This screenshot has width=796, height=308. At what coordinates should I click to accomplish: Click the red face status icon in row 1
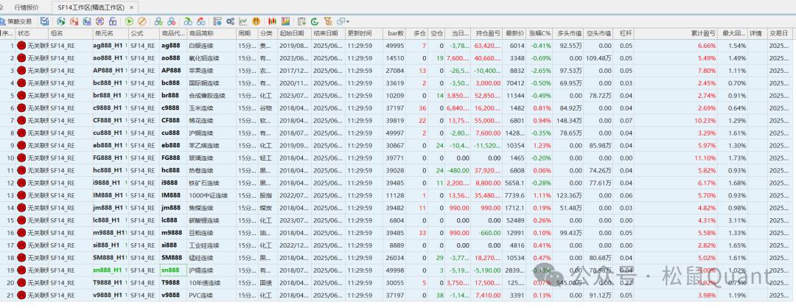point(22,46)
